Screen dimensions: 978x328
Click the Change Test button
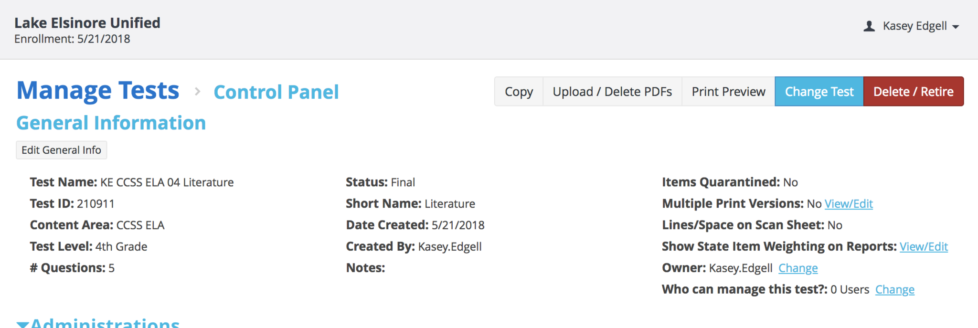819,92
